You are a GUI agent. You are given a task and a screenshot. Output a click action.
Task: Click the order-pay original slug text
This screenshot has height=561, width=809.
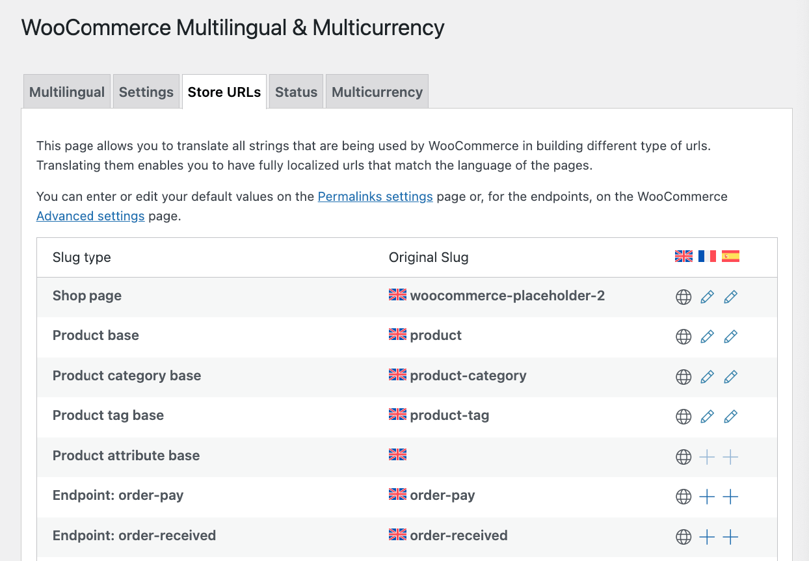[442, 495]
